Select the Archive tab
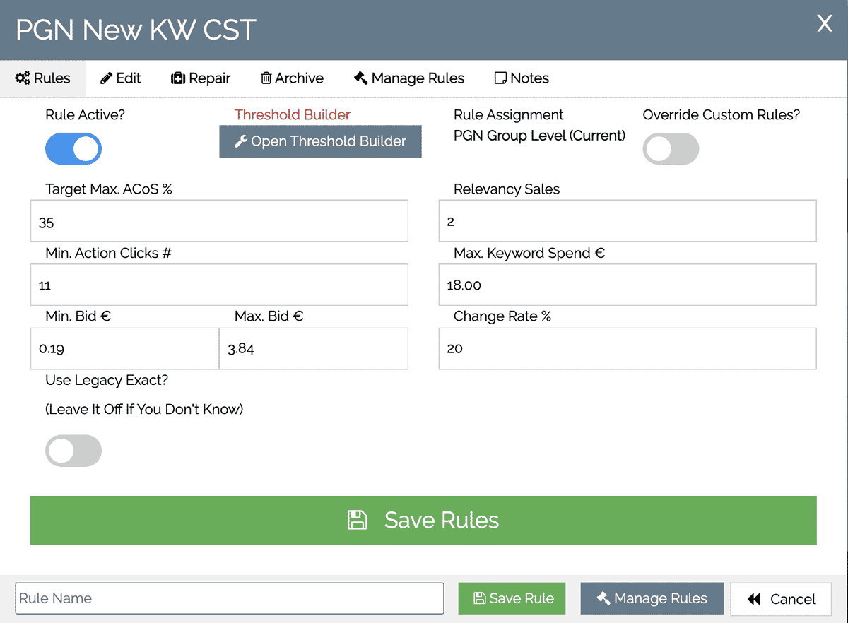This screenshot has height=623, width=848. [292, 78]
